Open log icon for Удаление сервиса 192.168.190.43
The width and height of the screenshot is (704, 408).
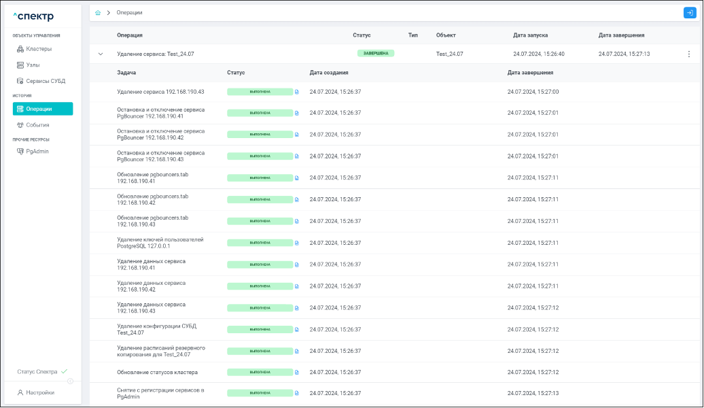tap(297, 92)
